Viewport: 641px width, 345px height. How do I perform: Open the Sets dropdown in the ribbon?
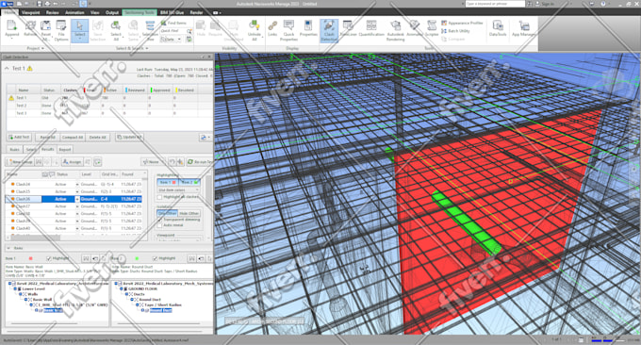(171, 40)
